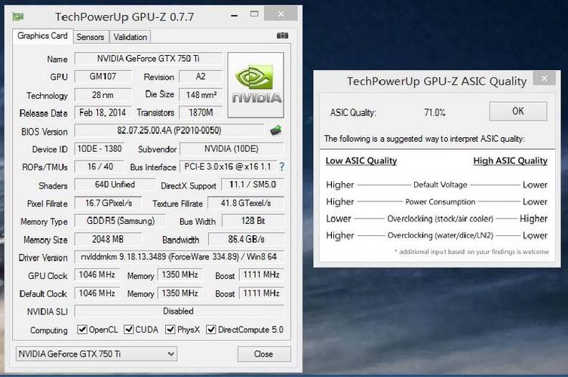Click the ROPs/TMUs field 16 / 40
This screenshot has width=568, height=377.
(100, 167)
